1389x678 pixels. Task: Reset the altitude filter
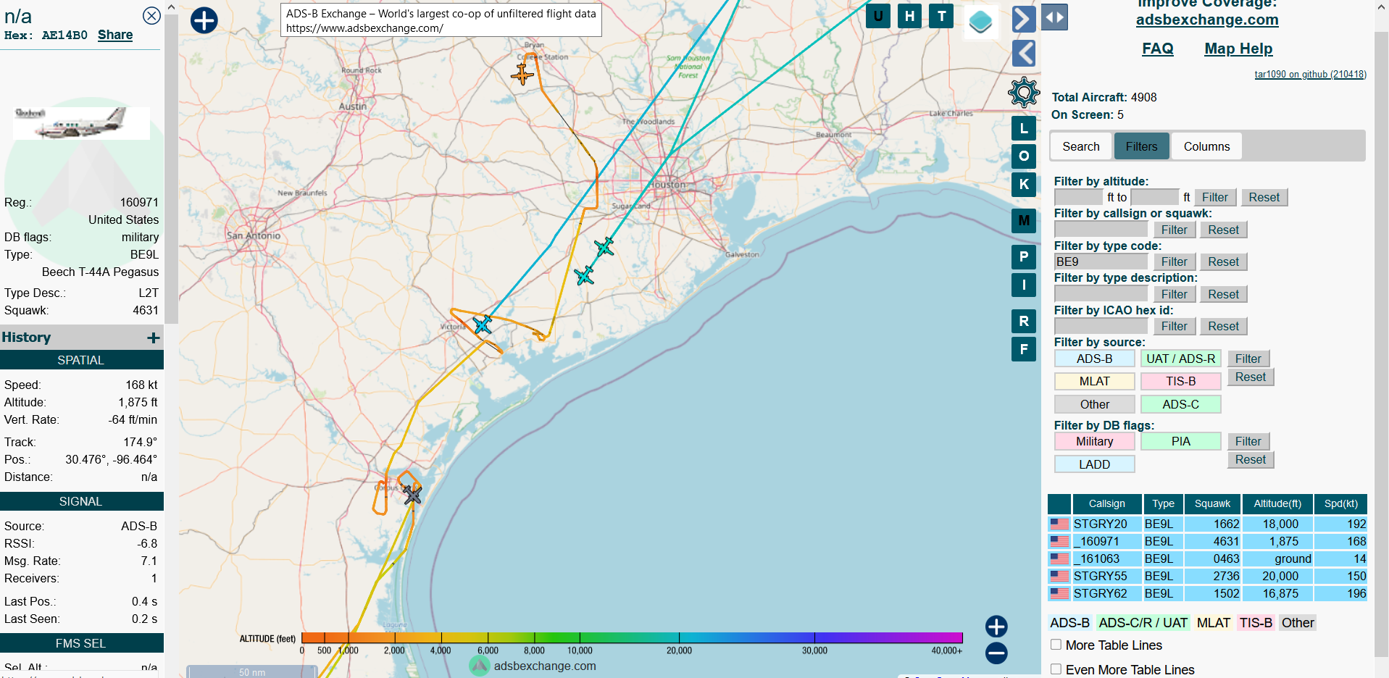1264,197
